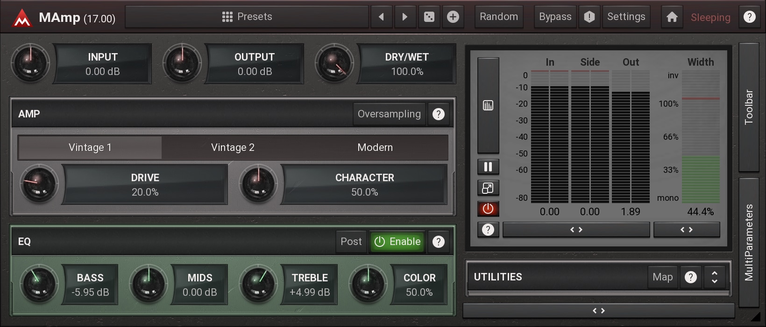Screen dimensions: 766x327
Task: Click the Settings button
Action: click(626, 17)
